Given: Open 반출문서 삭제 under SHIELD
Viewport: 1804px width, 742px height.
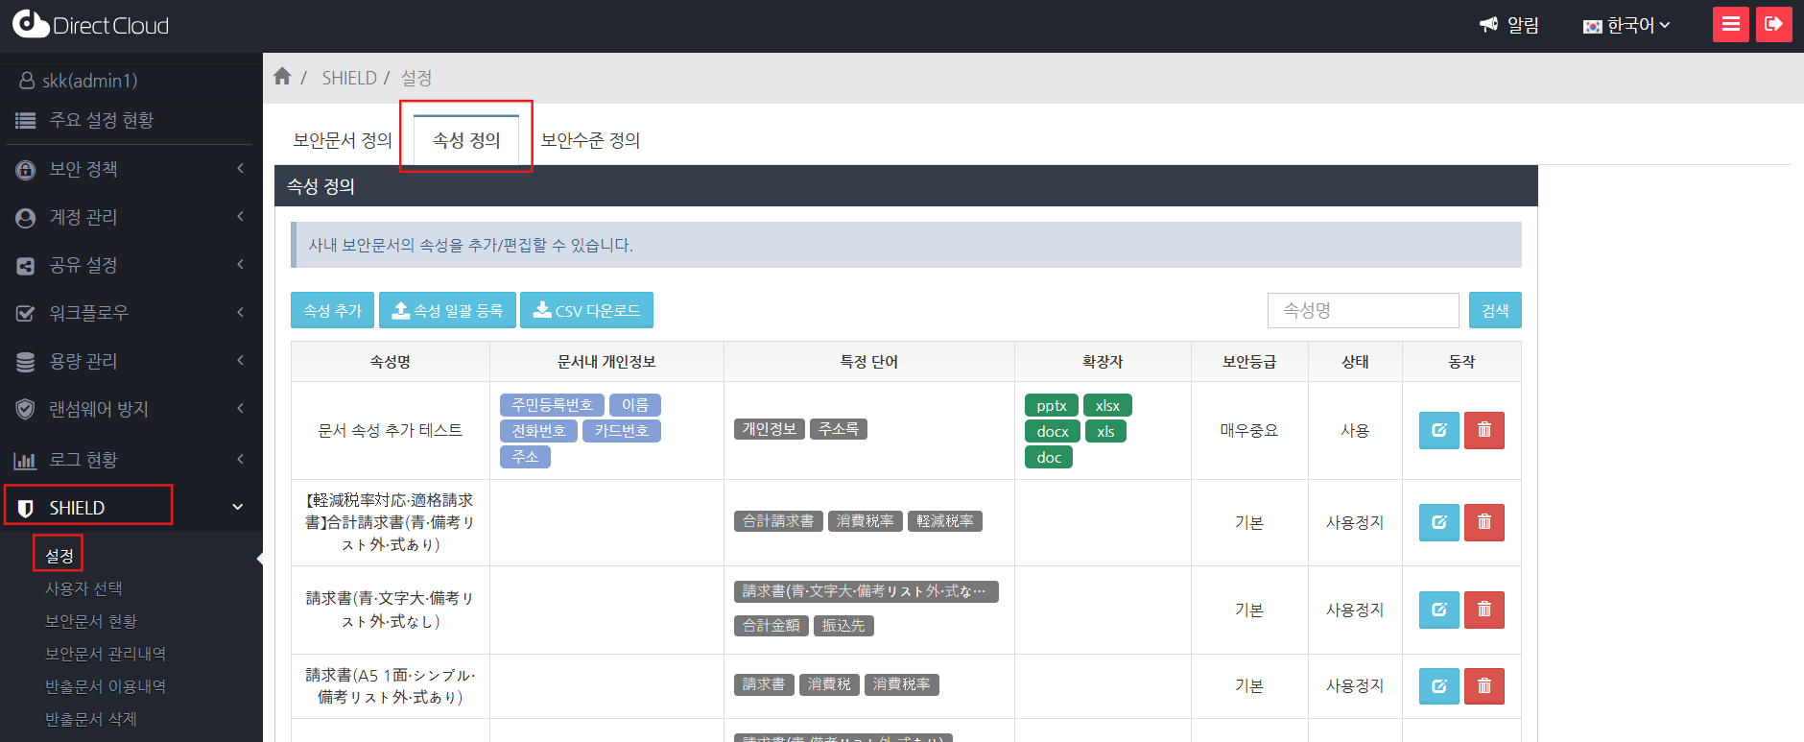Looking at the screenshot, I should pyautogui.click(x=91, y=719).
